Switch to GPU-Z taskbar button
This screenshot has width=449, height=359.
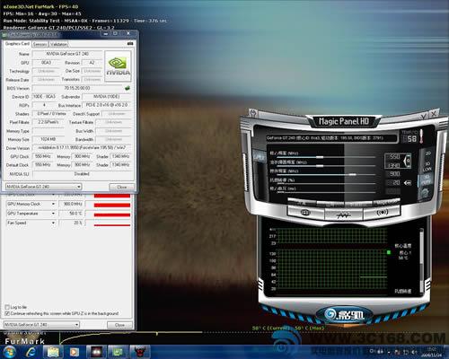point(118,352)
